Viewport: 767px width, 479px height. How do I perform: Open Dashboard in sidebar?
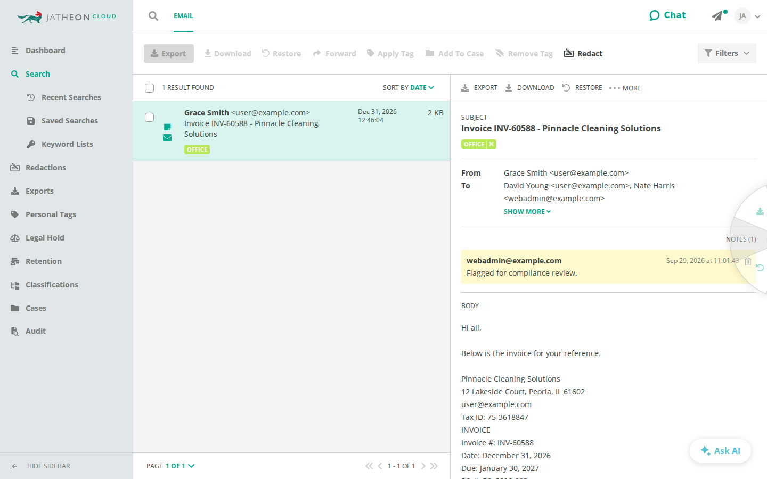[37, 51]
